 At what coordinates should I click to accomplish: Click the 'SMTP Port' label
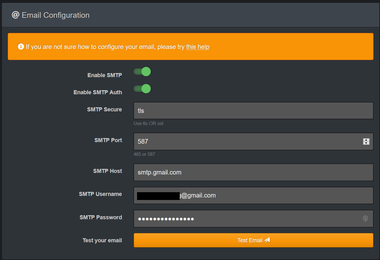tap(108, 140)
